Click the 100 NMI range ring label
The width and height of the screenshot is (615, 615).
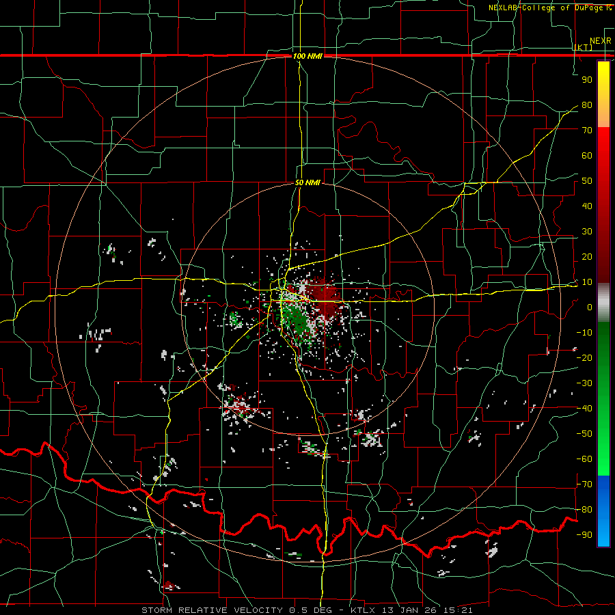(307, 56)
